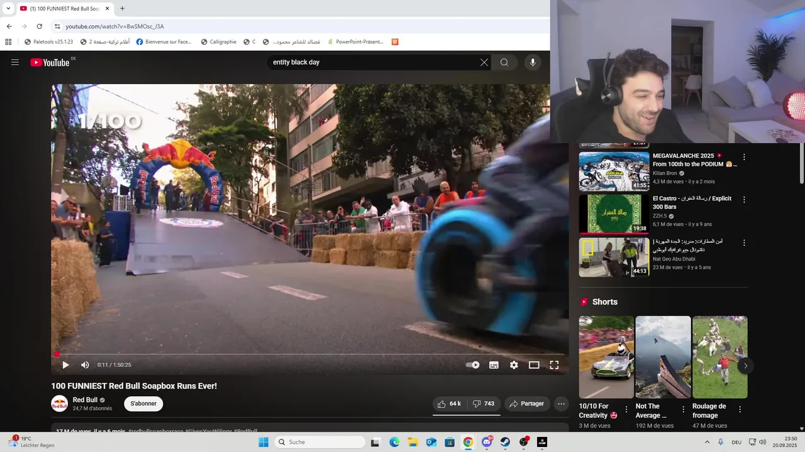The height and width of the screenshot is (452, 805).
Task: Open Microsoft Store from the taskbar
Action: 450,442
